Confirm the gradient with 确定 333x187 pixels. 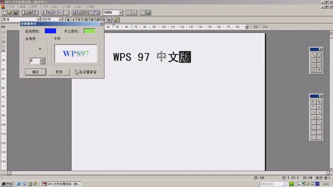[35, 72]
